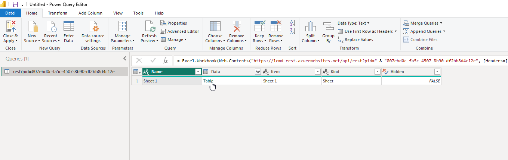Click the Close & Apply icon
508x160 pixels.
coord(10,27)
